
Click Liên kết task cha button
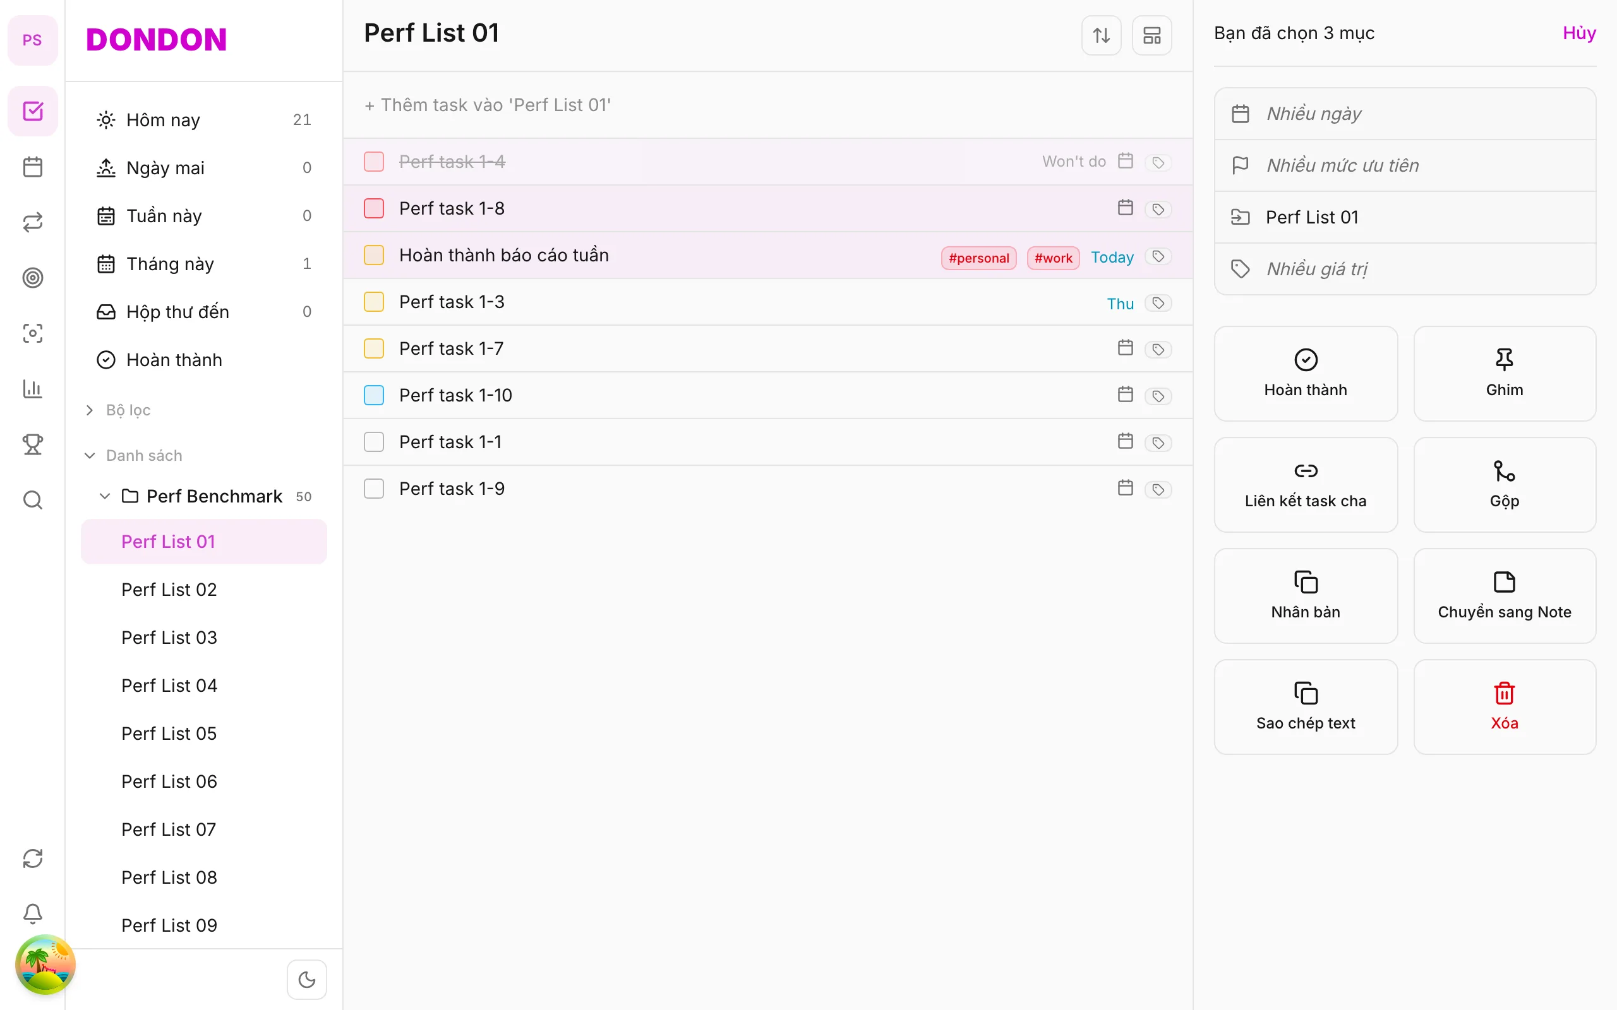click(x=1306, y=485)
